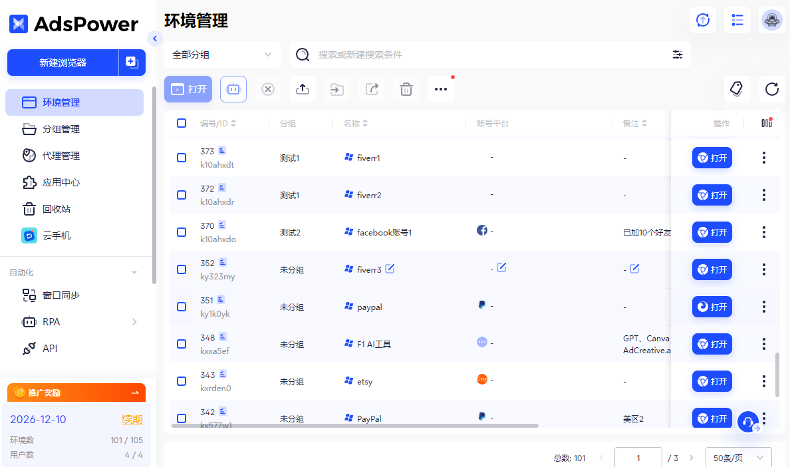The width and height of the screenshot is (790, 467).
Task: Check the checkbox for the paypal row
Action: [x=181, y=307]
